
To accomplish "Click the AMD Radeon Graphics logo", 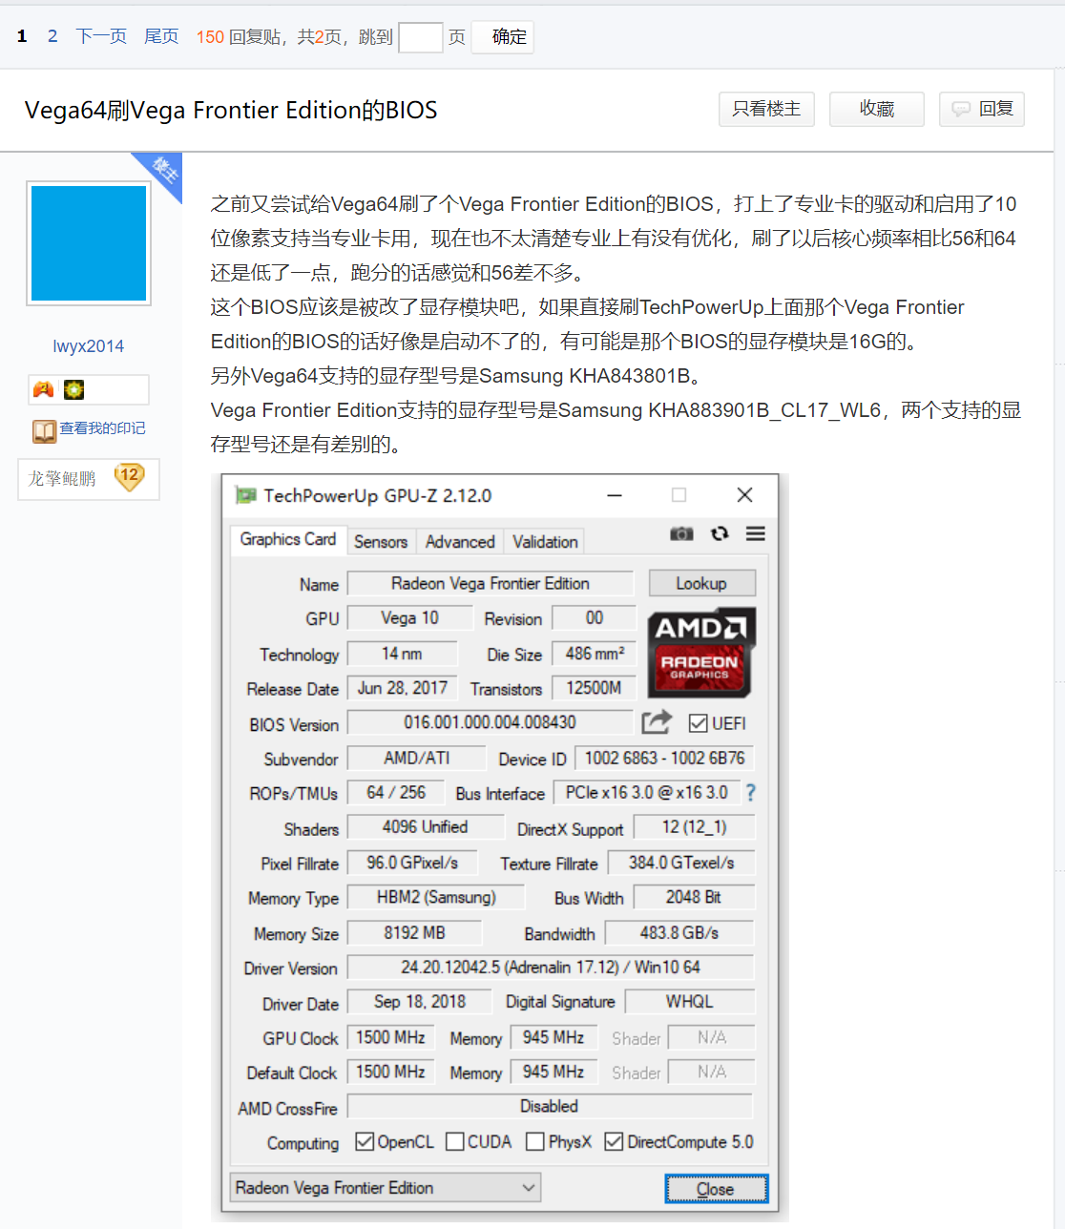I will pyautogui.click(x=701, y=653).
